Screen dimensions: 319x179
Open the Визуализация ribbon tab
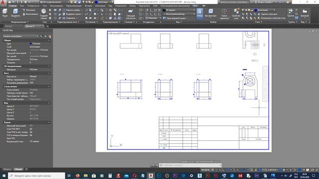pyautogui.click(x=56, y=6)
